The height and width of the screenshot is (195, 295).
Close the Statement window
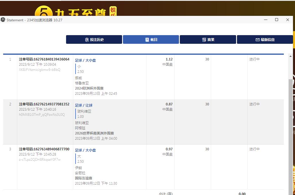coord(288,20)
